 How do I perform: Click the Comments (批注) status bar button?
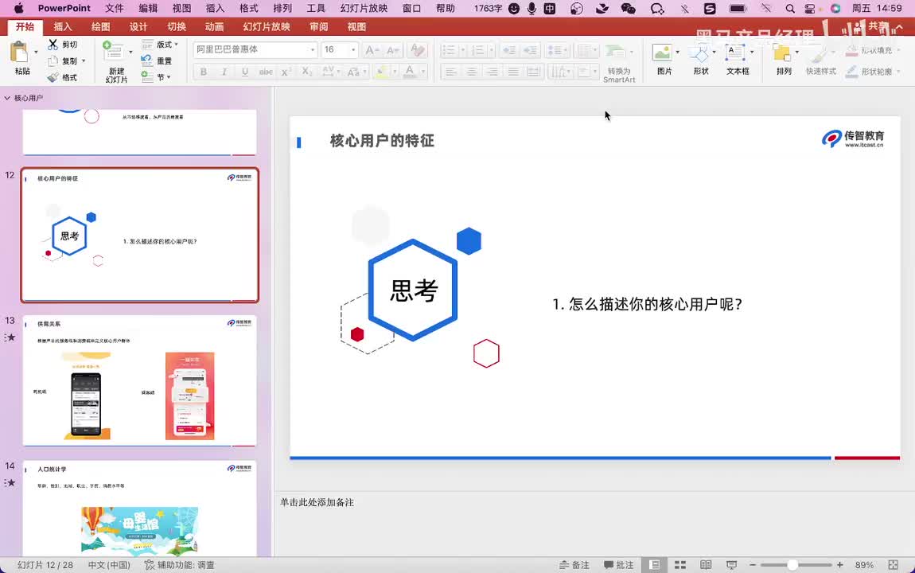coord(618,565)
